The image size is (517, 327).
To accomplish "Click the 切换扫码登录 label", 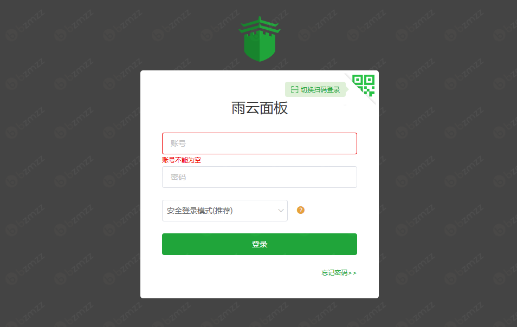I will click(320, 89).
